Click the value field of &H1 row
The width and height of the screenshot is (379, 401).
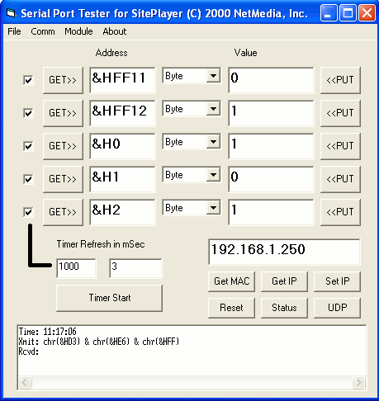coord(271,179)
